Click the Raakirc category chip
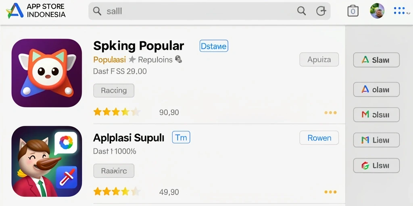Screen dimensions: 413x206 [x=114, y=171]
